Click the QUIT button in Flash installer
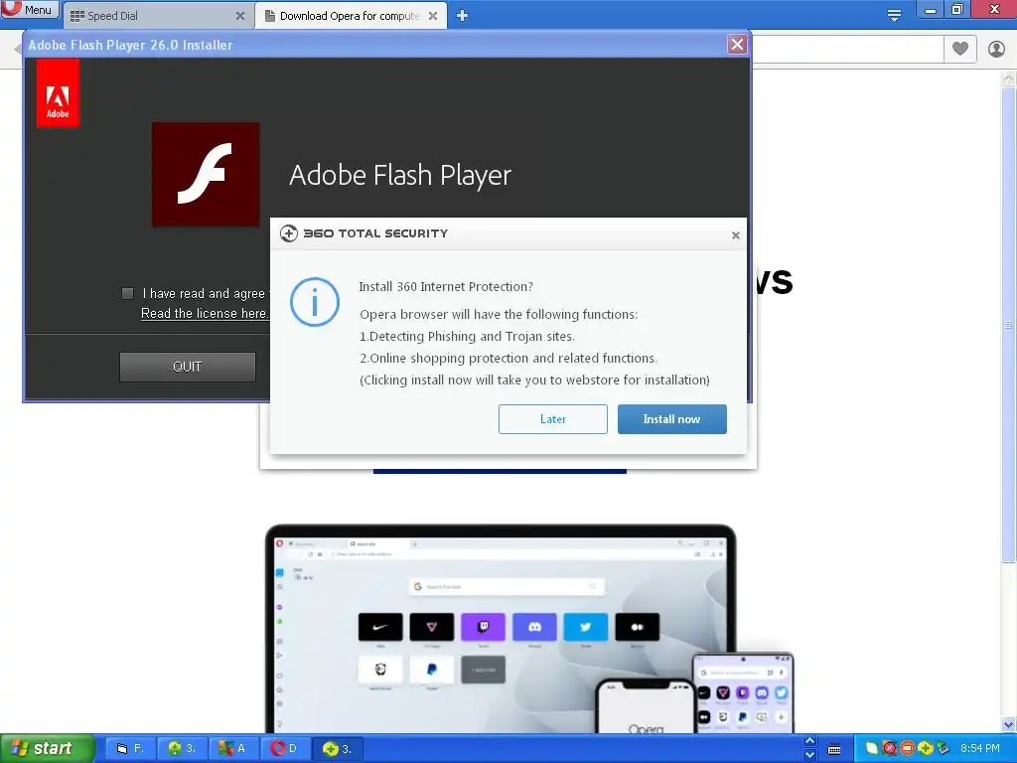 (x=188, y=367)
